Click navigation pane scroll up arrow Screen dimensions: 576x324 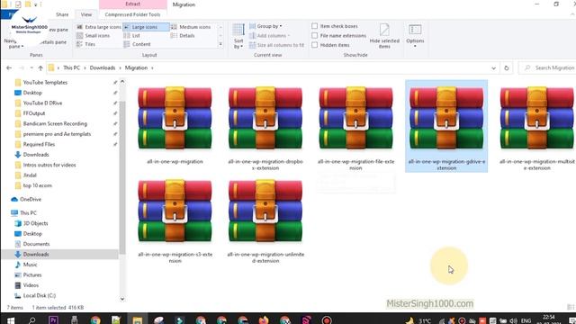pyautogui.click(x=122, y=82)
